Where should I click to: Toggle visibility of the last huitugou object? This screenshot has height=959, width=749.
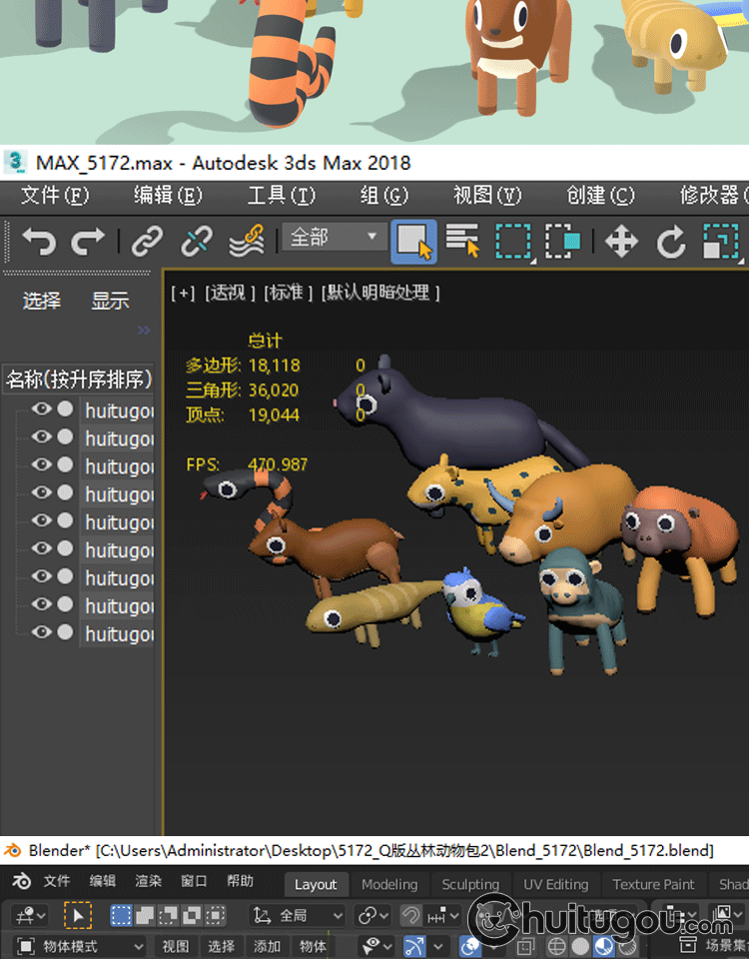pyautogui.click(x=41, y=632)
